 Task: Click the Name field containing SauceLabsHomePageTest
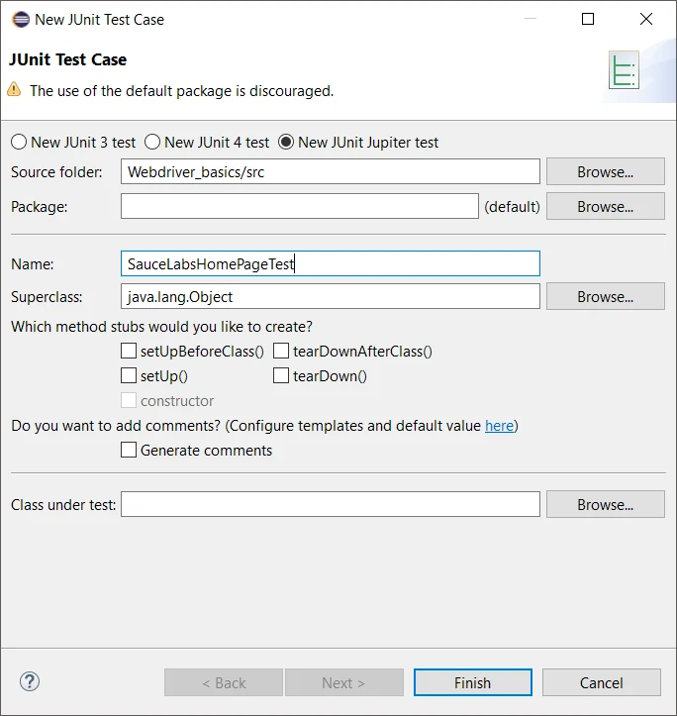pyautogui.click(x=331, y=263)
